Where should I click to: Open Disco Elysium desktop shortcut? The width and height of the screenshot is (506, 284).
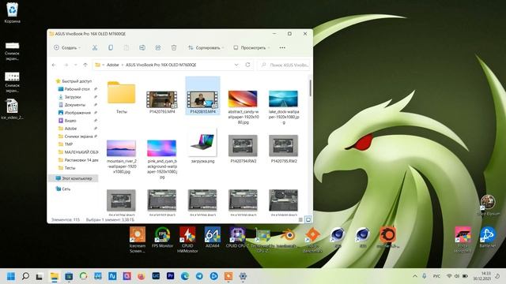point(488,205)
